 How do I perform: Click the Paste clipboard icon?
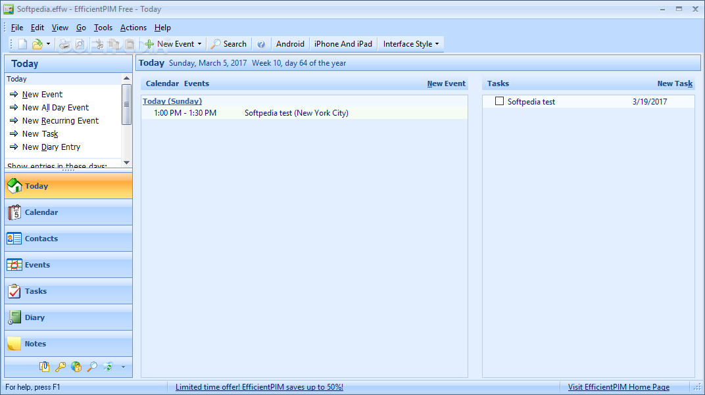pos(130,44)
